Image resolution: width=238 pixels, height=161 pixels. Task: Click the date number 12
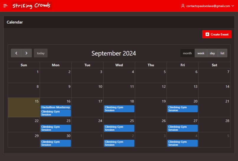164,87
